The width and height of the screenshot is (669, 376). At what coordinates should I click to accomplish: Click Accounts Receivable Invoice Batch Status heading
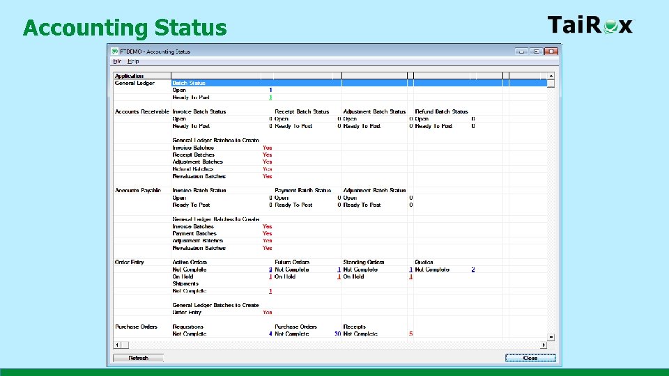(199, 111)
